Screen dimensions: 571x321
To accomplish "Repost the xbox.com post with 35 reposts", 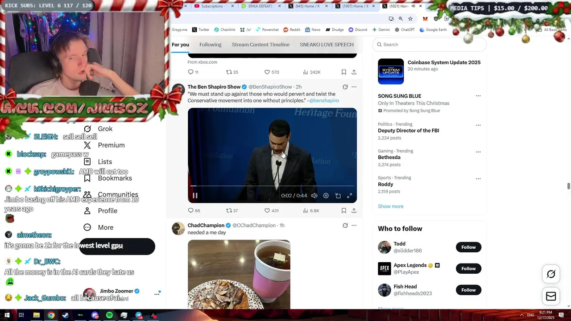I will tap(232, 72).
